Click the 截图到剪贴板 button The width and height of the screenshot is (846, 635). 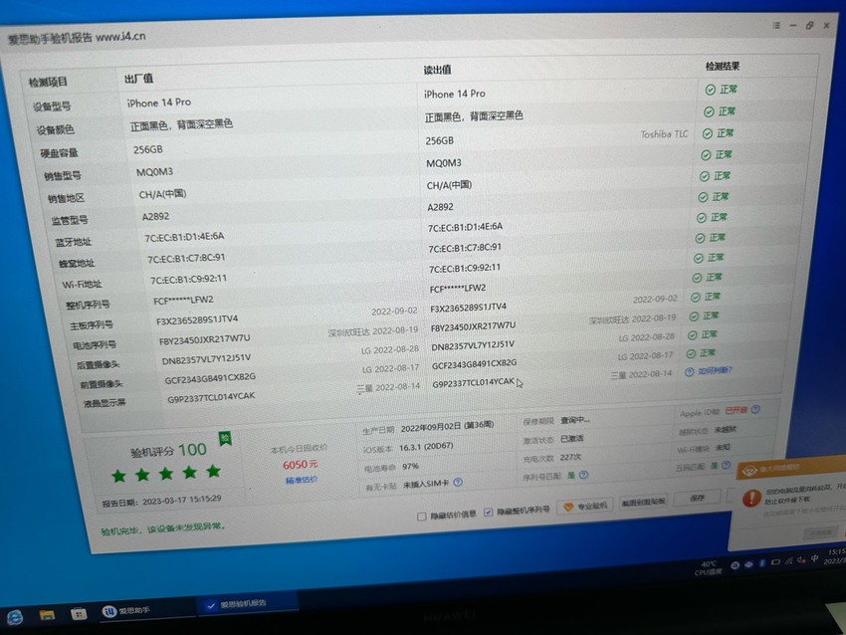(644, 502)
